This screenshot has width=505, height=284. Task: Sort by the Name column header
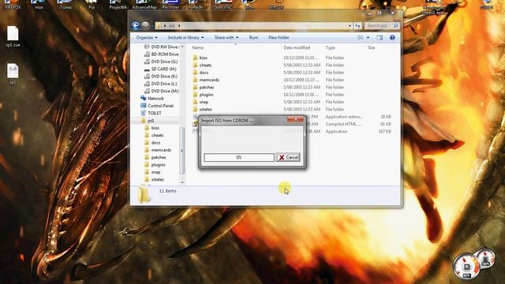pos(198,47)
